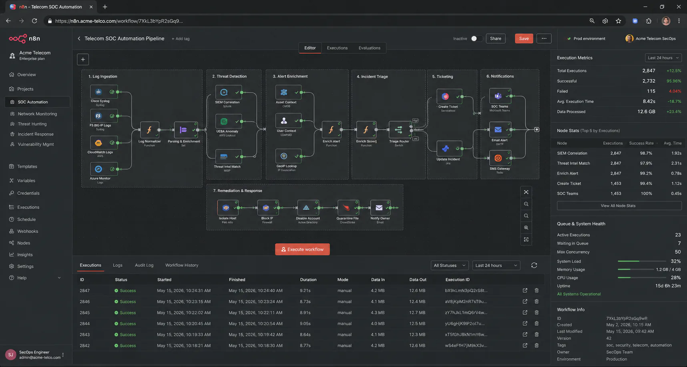
Task: Select the Notify Owner node
Action: tap(380, 208)
